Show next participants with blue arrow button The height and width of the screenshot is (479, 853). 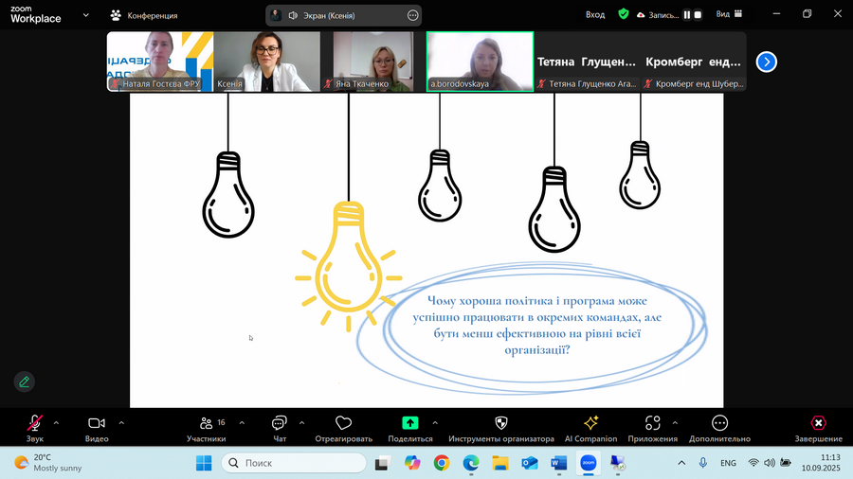767,62
